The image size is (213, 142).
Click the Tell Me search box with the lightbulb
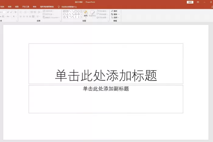pos(68,7)
